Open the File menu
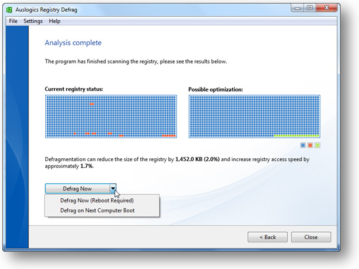Viewport: 359px width, 269px height. (x=13, y=21)
